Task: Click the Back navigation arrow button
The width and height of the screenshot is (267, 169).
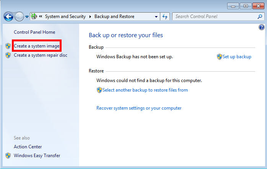Action: (x=8, y=16)
